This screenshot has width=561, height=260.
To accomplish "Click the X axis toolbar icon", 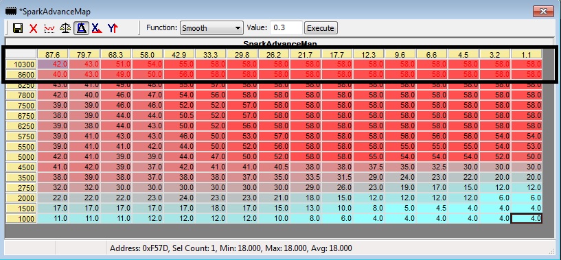I will 96,28.
